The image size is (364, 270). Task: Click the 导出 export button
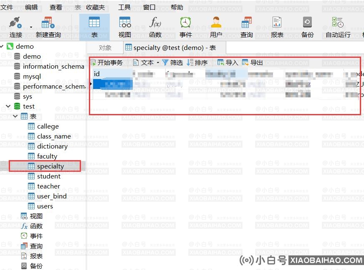[253, 62]
